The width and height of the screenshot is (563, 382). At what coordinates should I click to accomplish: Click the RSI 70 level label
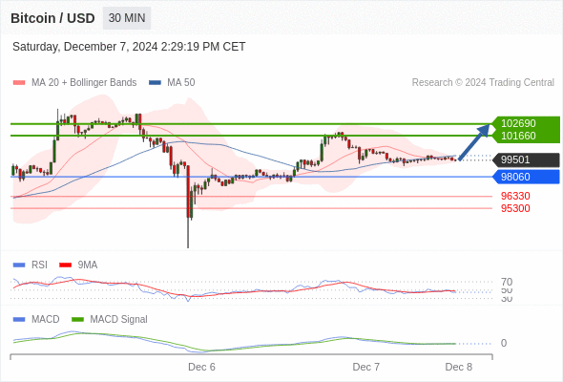click(x=507, y=282)
